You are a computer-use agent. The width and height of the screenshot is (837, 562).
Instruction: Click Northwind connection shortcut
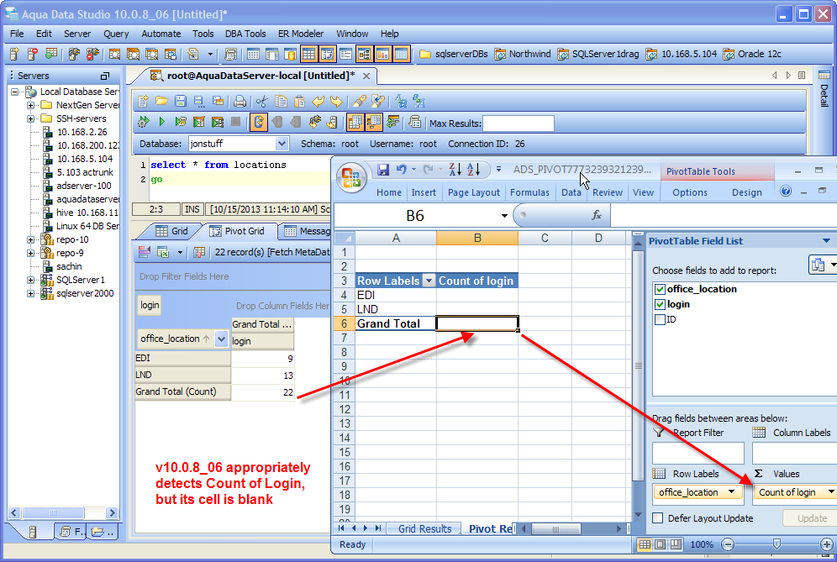coord(522,54)
